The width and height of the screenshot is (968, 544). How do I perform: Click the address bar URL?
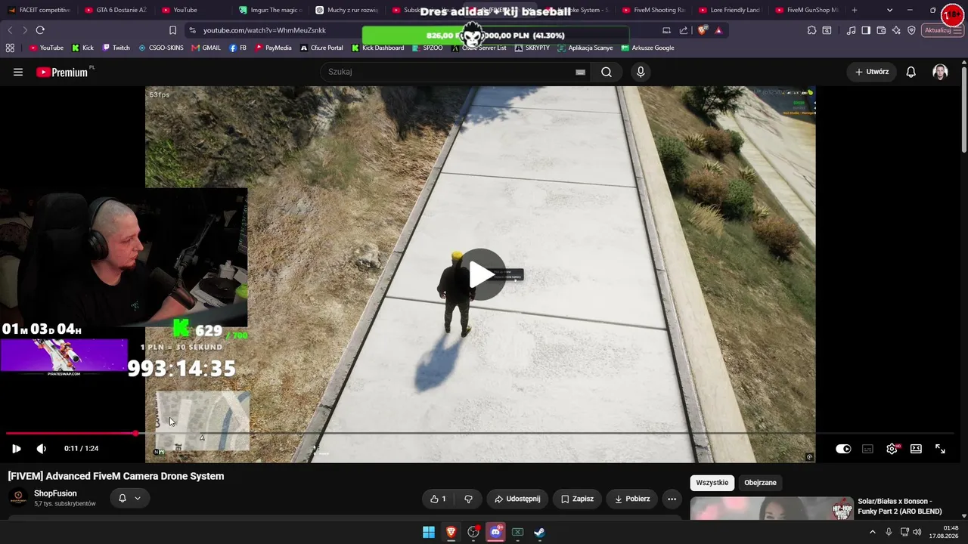tap(265, 30)
